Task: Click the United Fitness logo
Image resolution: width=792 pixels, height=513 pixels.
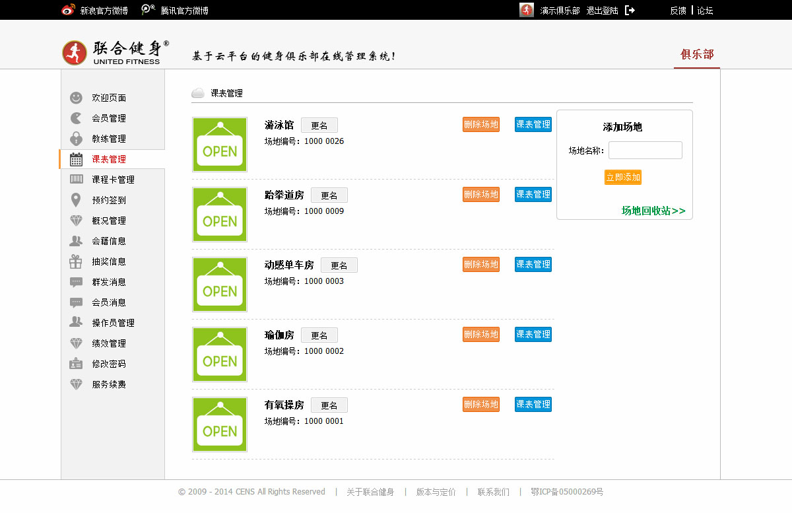Action: click(115, 53)
